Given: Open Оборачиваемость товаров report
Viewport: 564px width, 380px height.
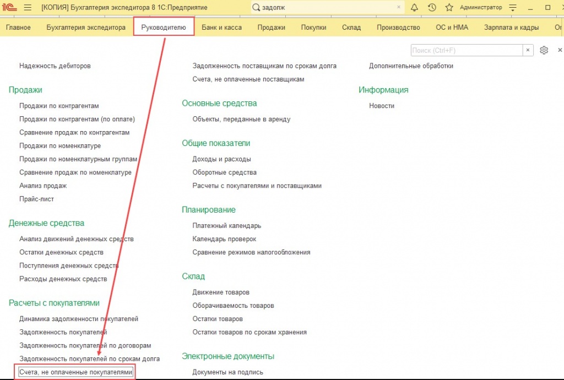Looking at the screenshot, I should (233, 305).
